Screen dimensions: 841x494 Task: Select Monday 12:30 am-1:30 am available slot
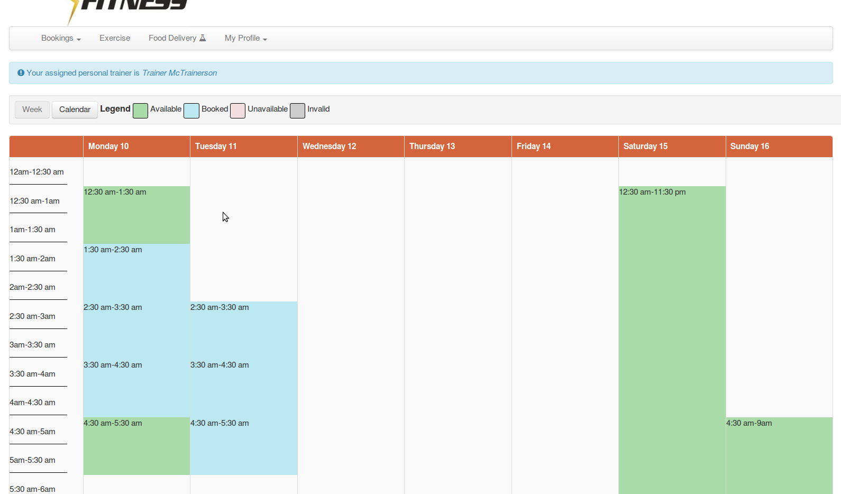(136, 215)
